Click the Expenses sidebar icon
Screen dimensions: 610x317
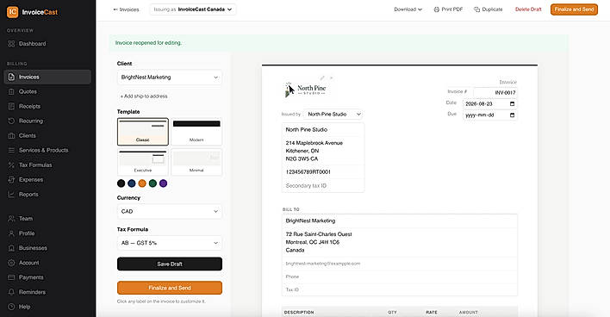point(11,180)
